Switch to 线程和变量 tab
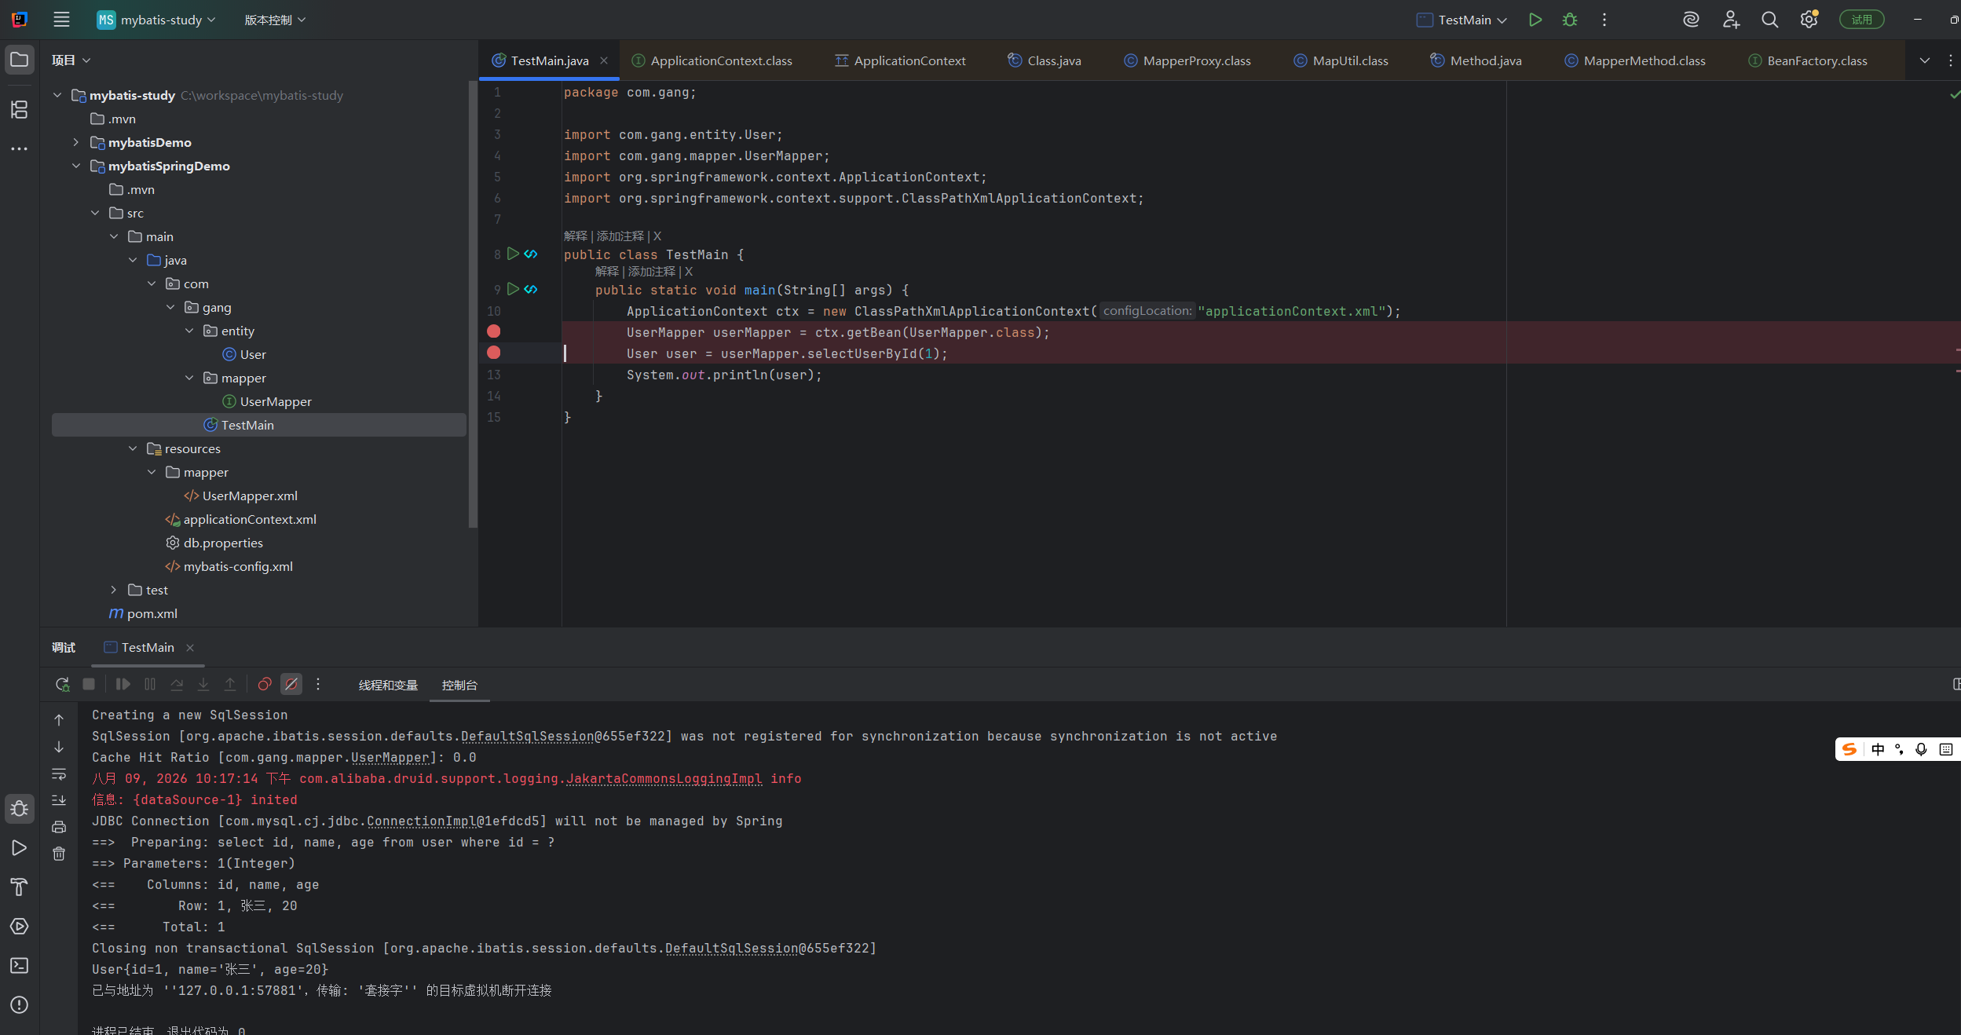 click(388, 685)
